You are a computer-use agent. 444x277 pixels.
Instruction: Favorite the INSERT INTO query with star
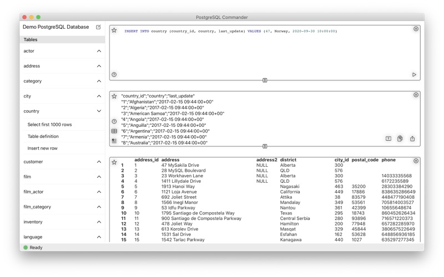pyautogui.click(x=114, y=30)
